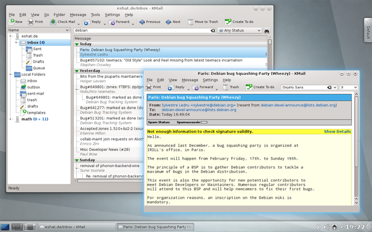The width and height of the screenshot is (372, 232).
Task: Go to Previous message
Action: [149, 22]
